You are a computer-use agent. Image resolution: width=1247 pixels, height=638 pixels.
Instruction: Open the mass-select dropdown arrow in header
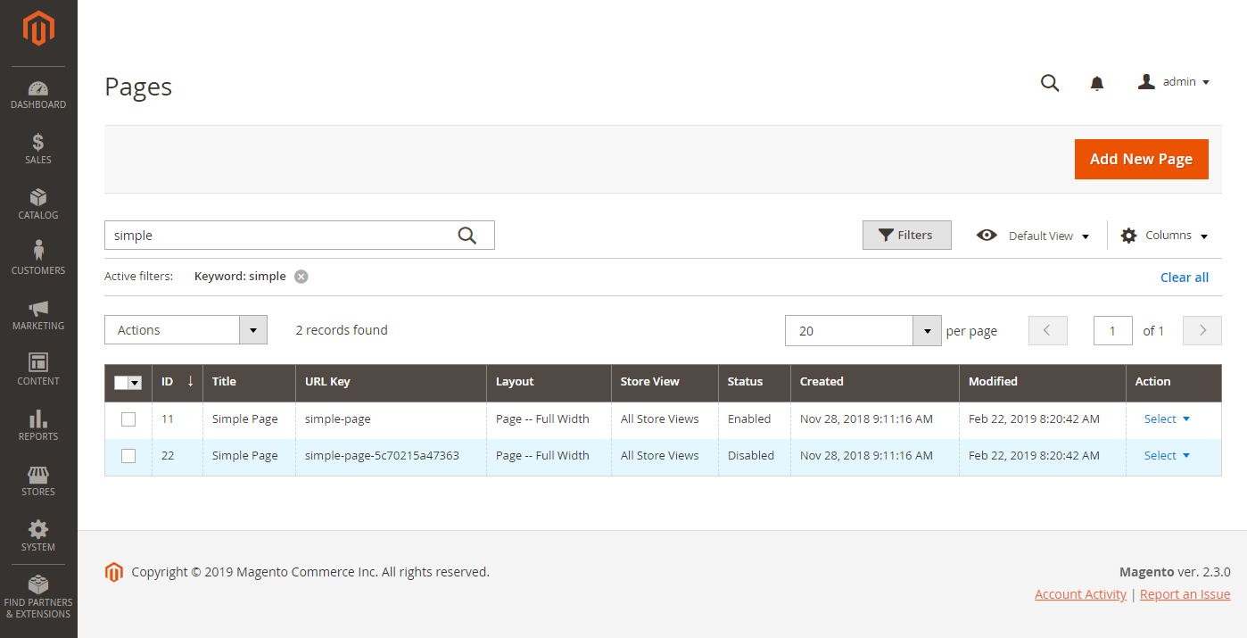[x=136, y=383]
